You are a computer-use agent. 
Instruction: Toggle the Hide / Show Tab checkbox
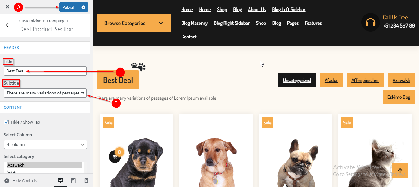(x=6, y=122)
